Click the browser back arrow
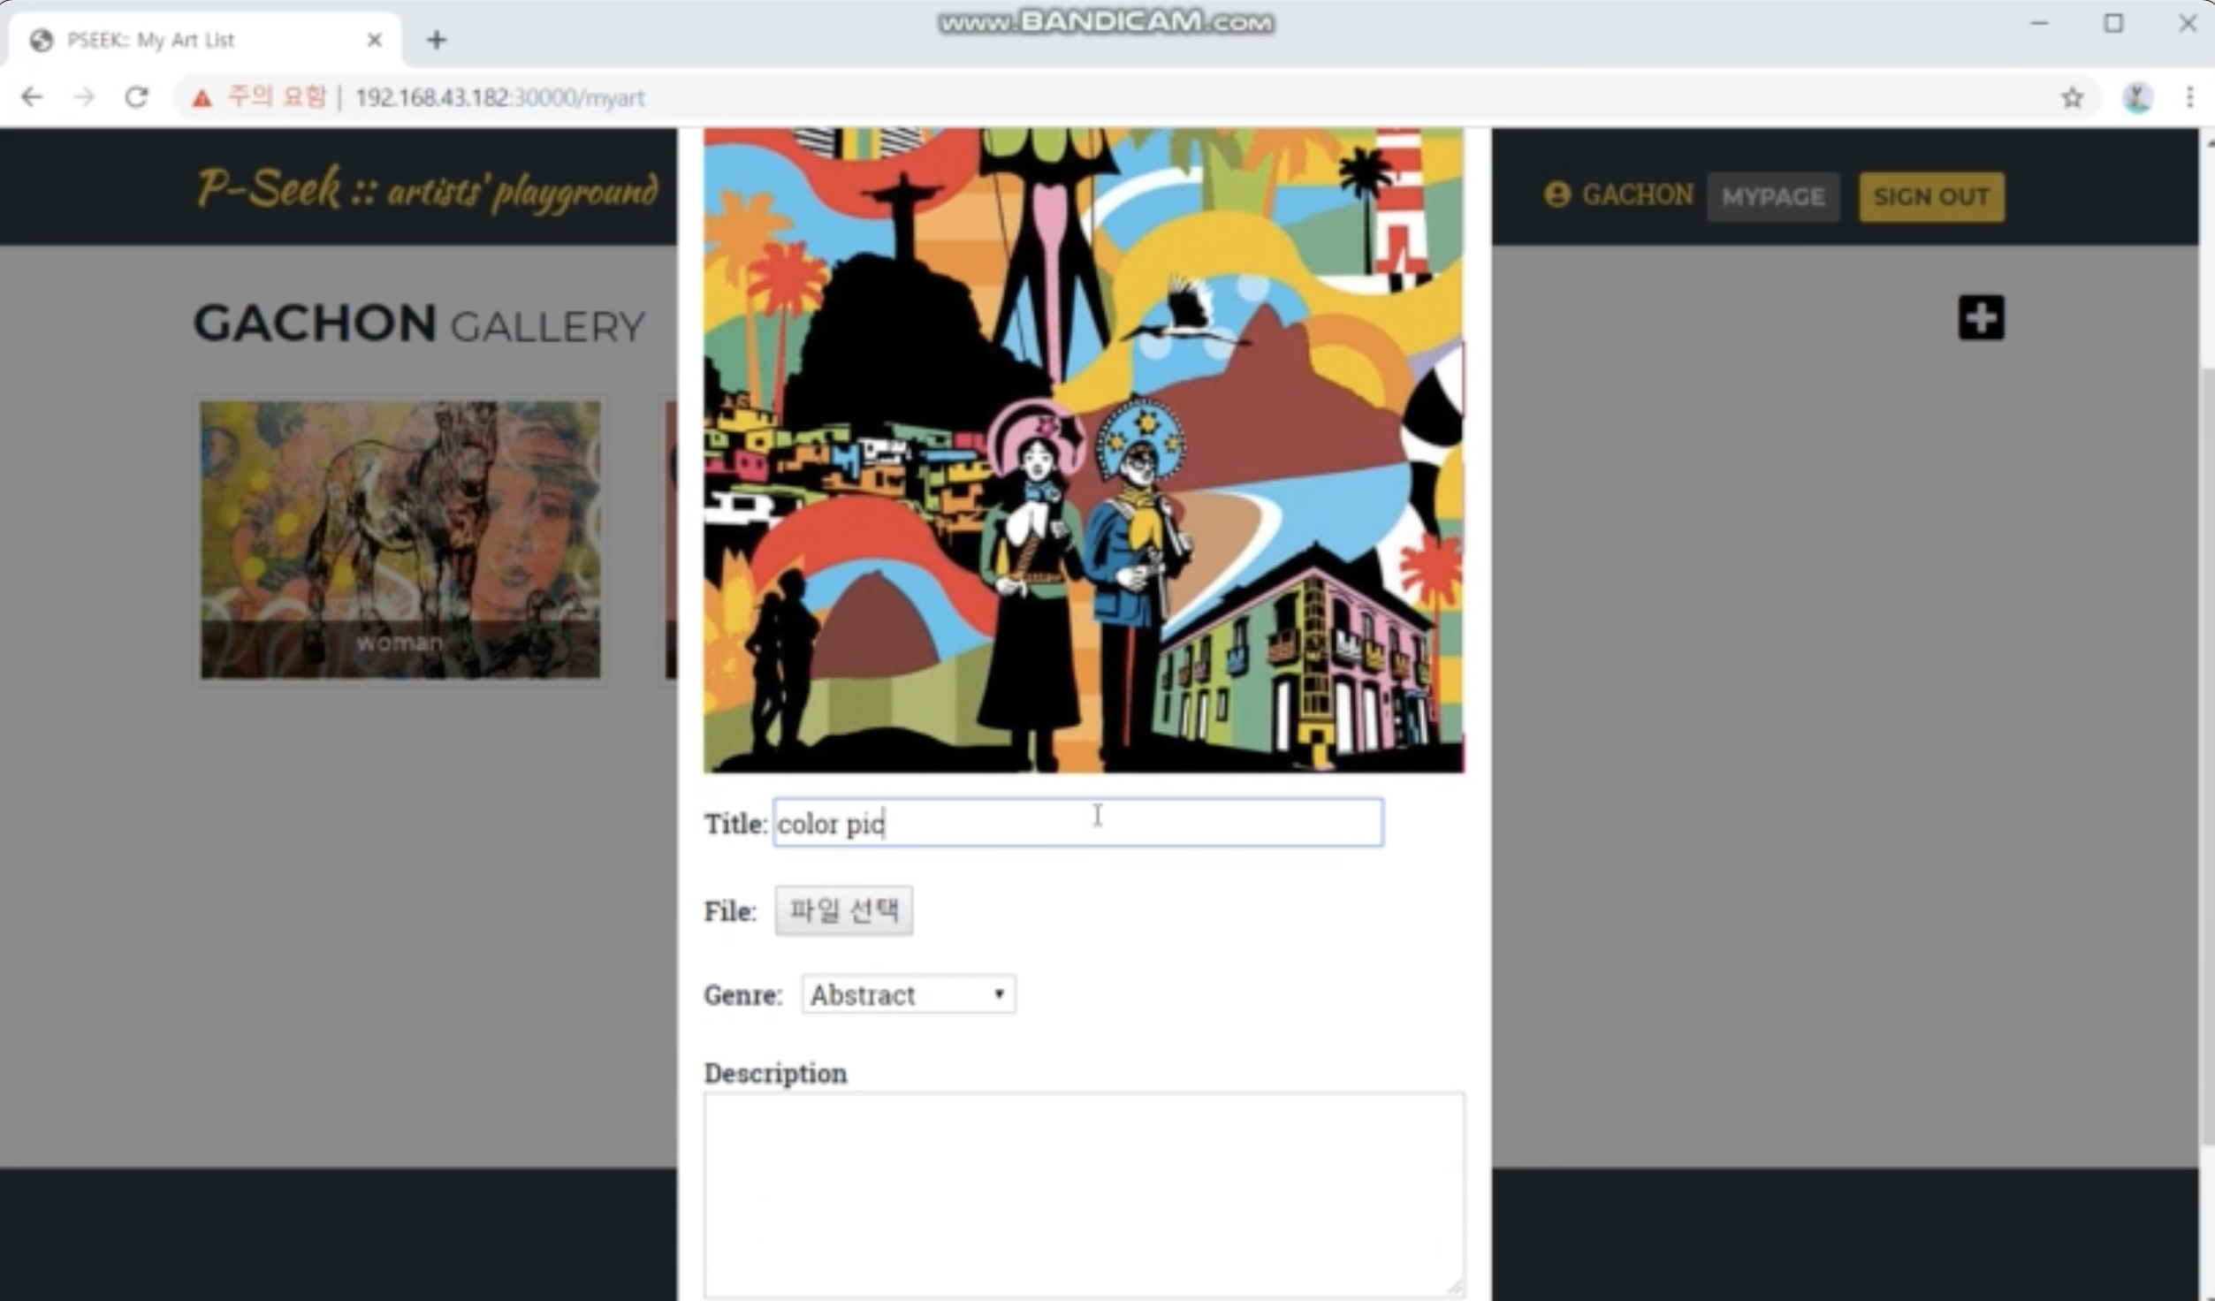This screenshot has height=1301, width=2215. (x=32, y=96)
